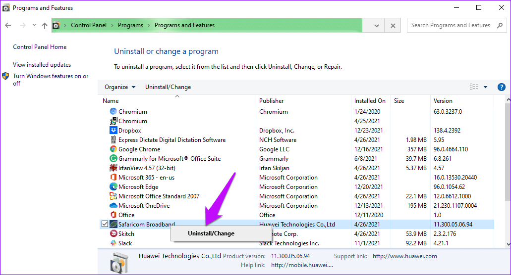Click the Microsoft OneDrive cloud icon
The width and height of the screenshot is (511, 275).
tap(113, 205)
